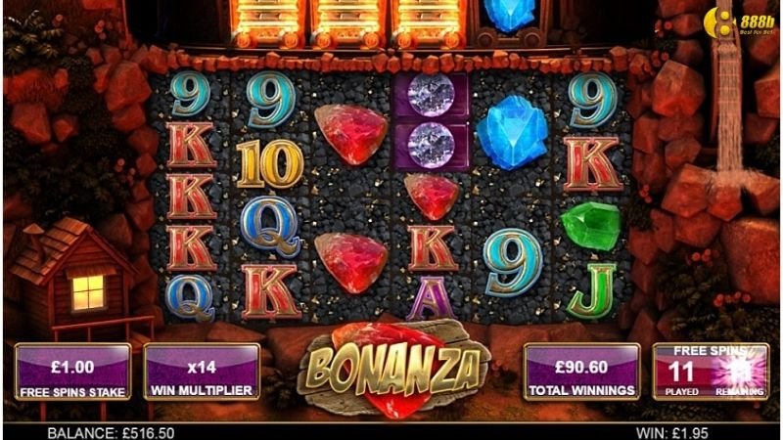Click the large blue diamond on reels
783x440 pixels.
point(512,132)
